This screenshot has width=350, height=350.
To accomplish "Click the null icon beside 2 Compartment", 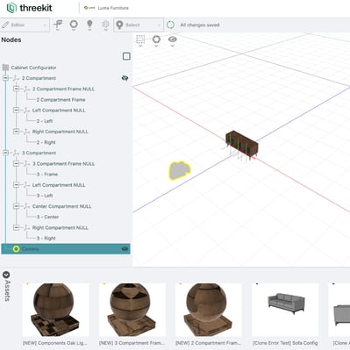I will click(x=16, y=78).
